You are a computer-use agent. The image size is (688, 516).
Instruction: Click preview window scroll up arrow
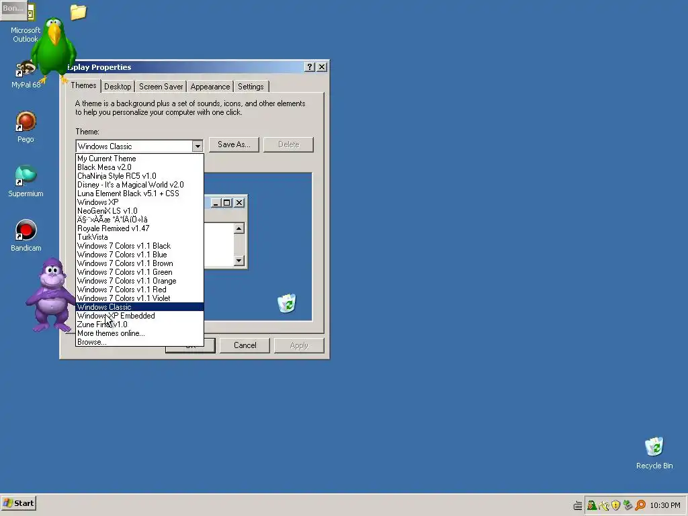239,228
